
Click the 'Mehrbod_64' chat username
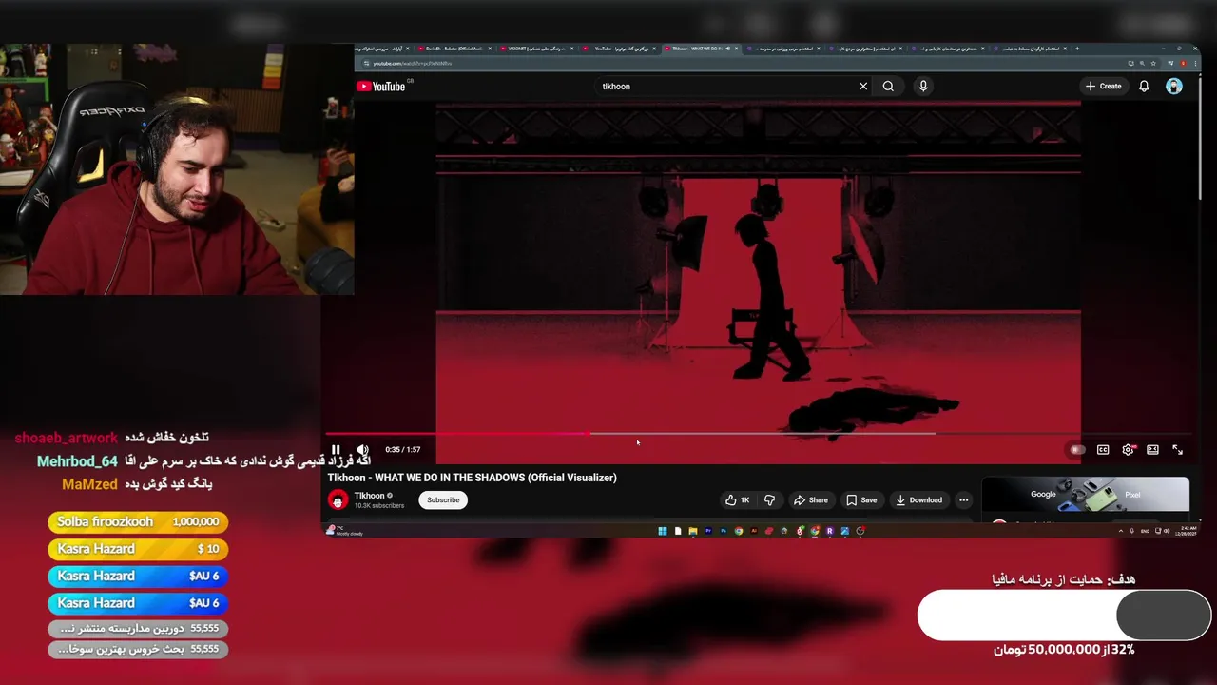click(x=77, y=461)
